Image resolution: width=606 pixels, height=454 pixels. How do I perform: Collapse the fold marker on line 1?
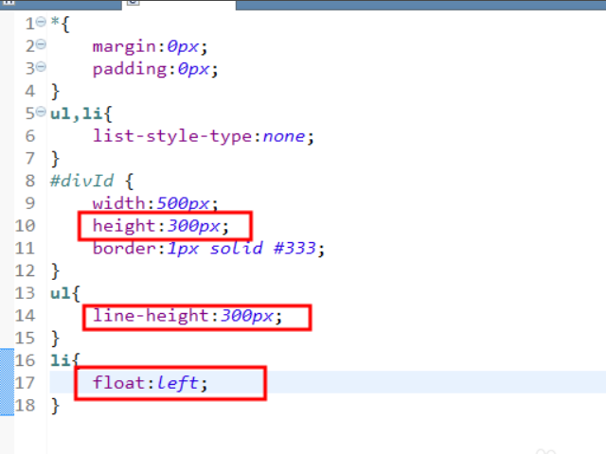click(41, 22)
